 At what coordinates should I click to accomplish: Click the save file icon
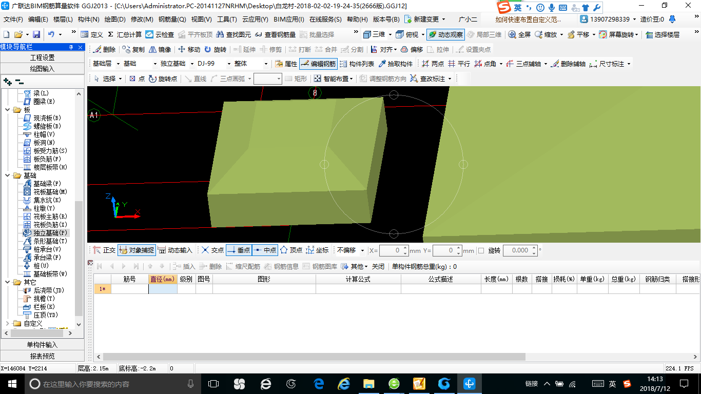pyautogui.click(x=36, y=34)
